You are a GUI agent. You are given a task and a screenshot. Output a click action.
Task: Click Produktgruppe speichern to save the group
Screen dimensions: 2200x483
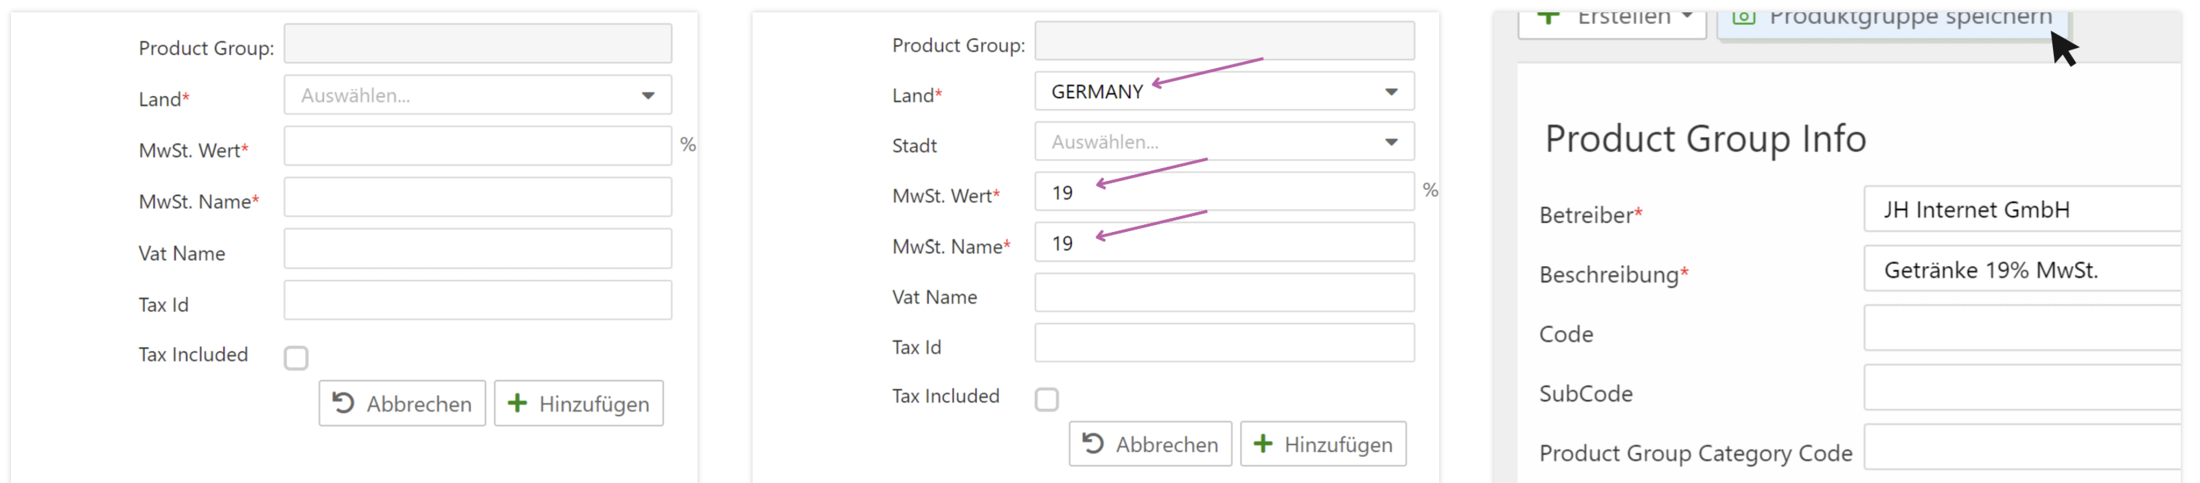(1909, 19)
